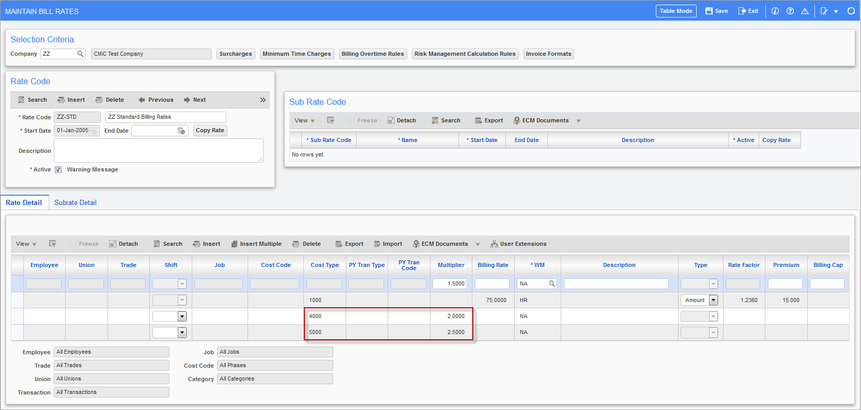Open ECM Documents in Sub Rate Code toolbar
The width and height of the screenshot is (861, 410).
(541, 120)
